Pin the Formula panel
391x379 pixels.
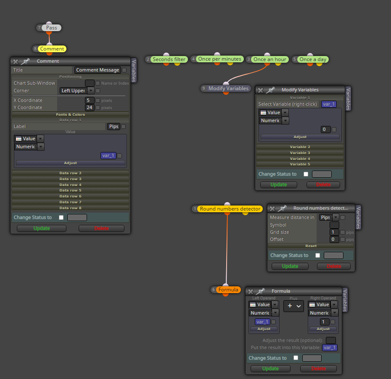click(x=260, y=291)
